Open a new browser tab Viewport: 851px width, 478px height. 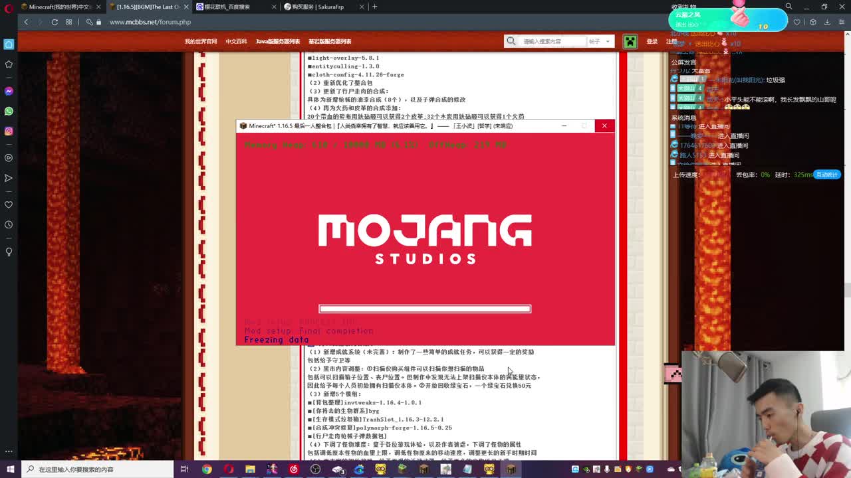pyautogui.click(x=374, y=7)
